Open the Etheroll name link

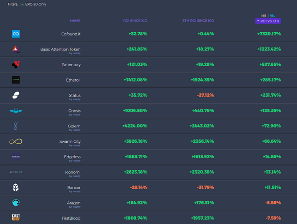coord(73,80)
